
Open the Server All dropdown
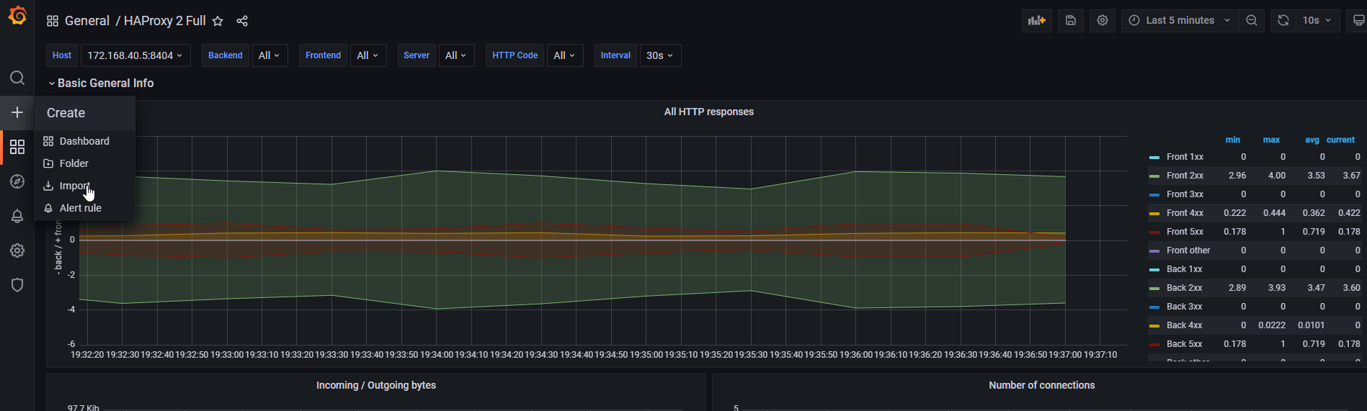pyautogui.click(x=456, y=55)
